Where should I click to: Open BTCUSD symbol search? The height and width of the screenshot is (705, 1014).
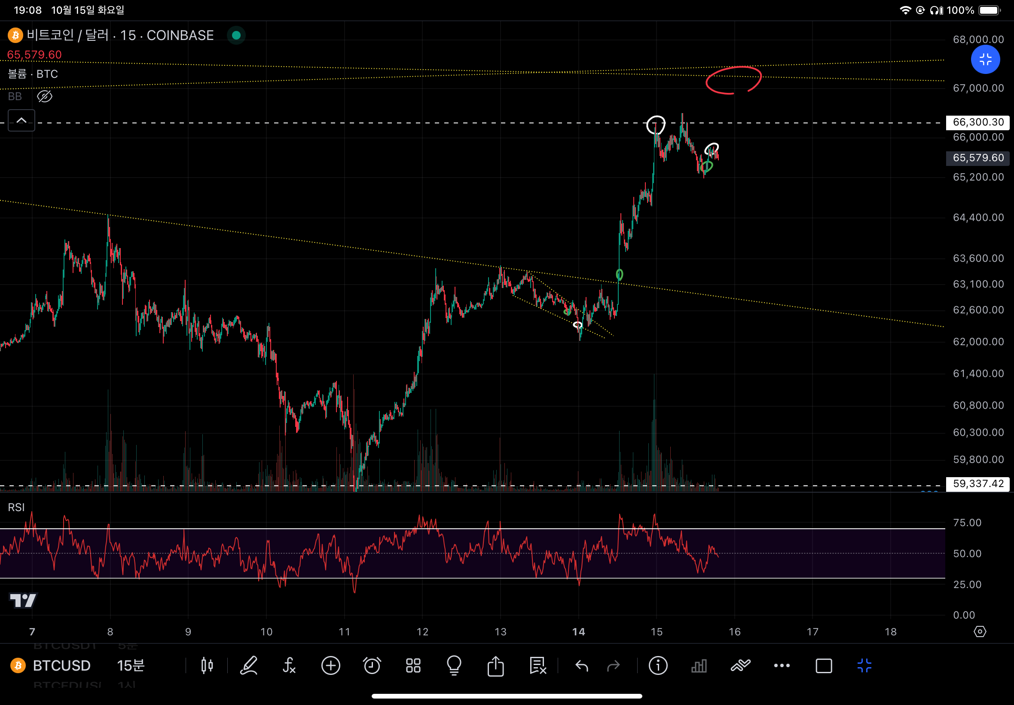(61, 666)
